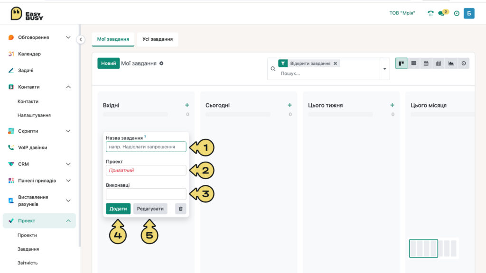This screenshot has height=273, width=486.
Task: Click company name ТОВ "Мрія"
Action: (x=402, y=13)
